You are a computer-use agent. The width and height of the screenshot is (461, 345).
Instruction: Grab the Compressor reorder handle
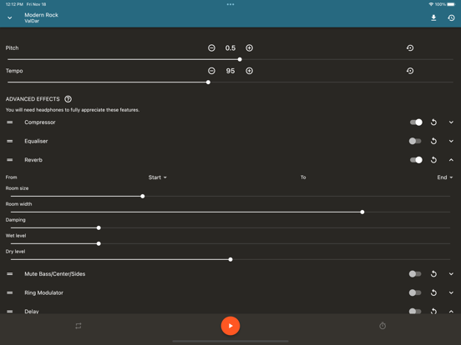(10, 122)
